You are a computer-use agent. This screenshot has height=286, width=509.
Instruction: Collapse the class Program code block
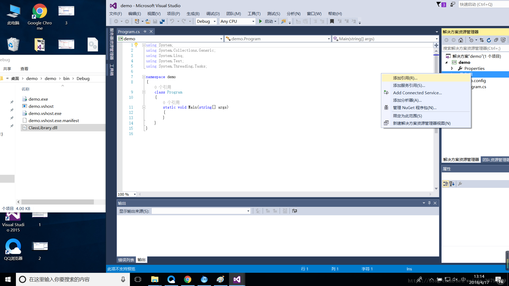144,92
